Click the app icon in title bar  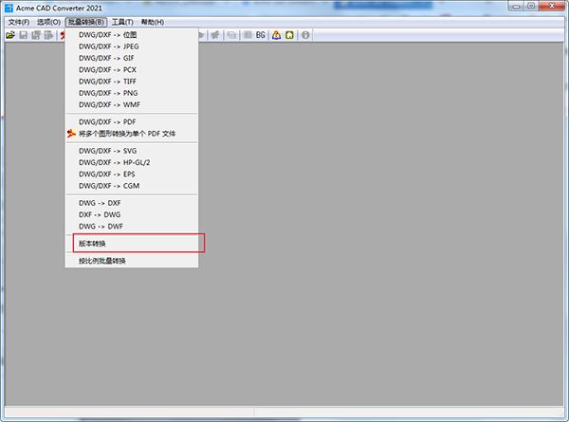(9, 8)
